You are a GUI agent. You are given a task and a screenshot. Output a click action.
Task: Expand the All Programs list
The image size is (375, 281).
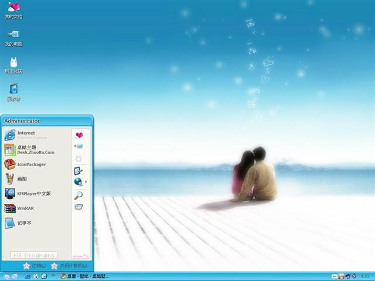[x=34, y=255]
